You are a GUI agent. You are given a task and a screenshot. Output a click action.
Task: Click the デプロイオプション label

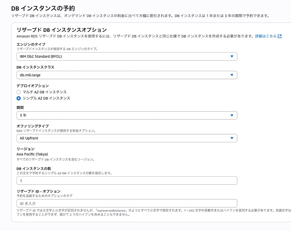click(x=33, y=86)
